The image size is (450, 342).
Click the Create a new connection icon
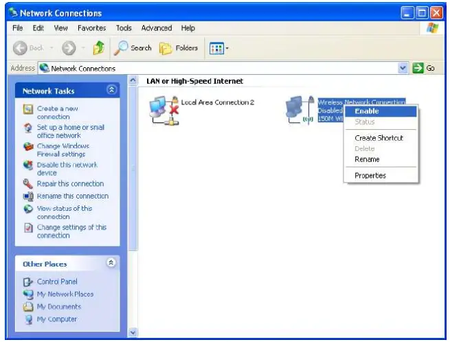coord(28,109)
